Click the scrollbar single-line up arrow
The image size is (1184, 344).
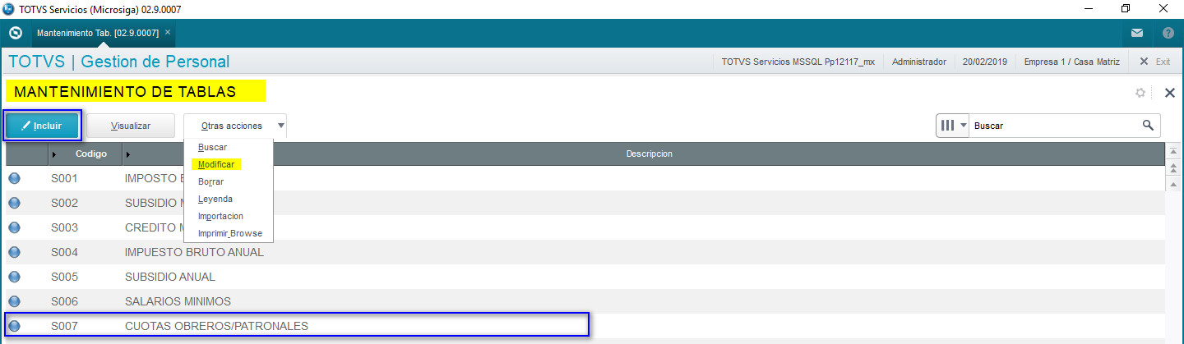point(1172,184)
